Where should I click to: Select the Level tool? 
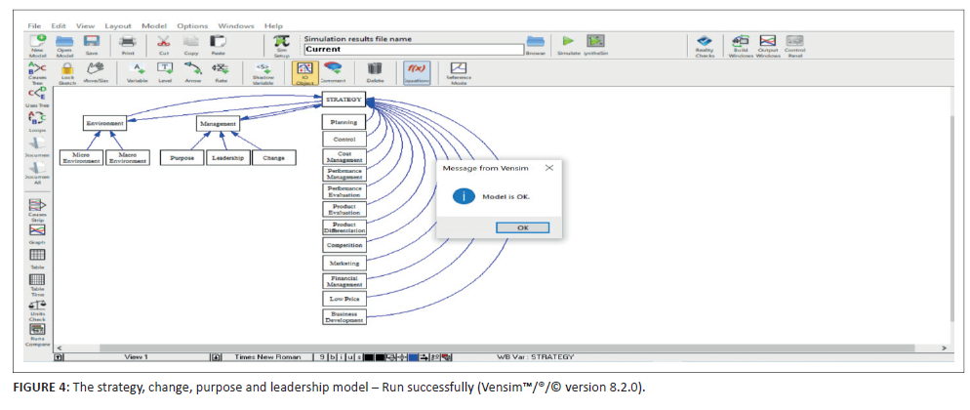tap(165, 70)
